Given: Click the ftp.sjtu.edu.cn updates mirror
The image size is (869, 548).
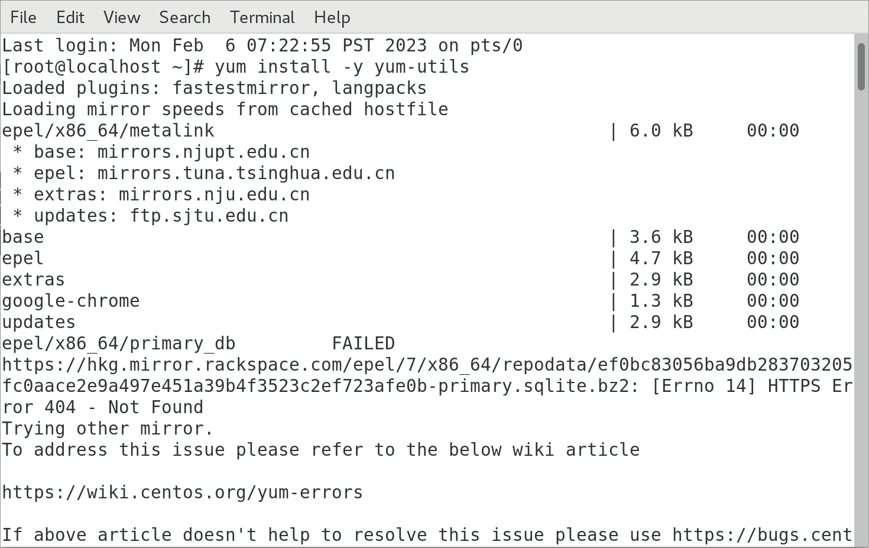Looking at the screenshot, I should (x=209, y=216).
